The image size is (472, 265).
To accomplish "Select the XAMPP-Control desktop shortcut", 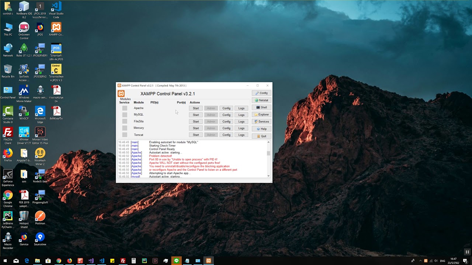I will (56, 29).
